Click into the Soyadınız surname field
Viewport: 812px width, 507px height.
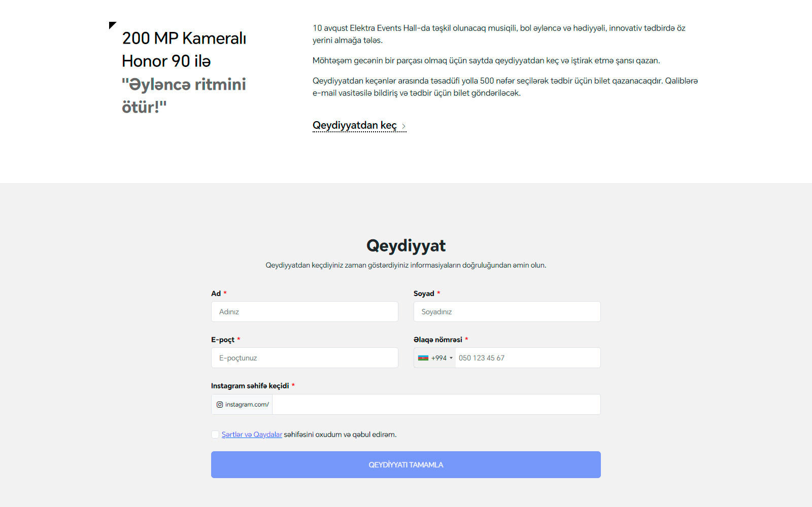pyautogui.click(x=506, y=312)
